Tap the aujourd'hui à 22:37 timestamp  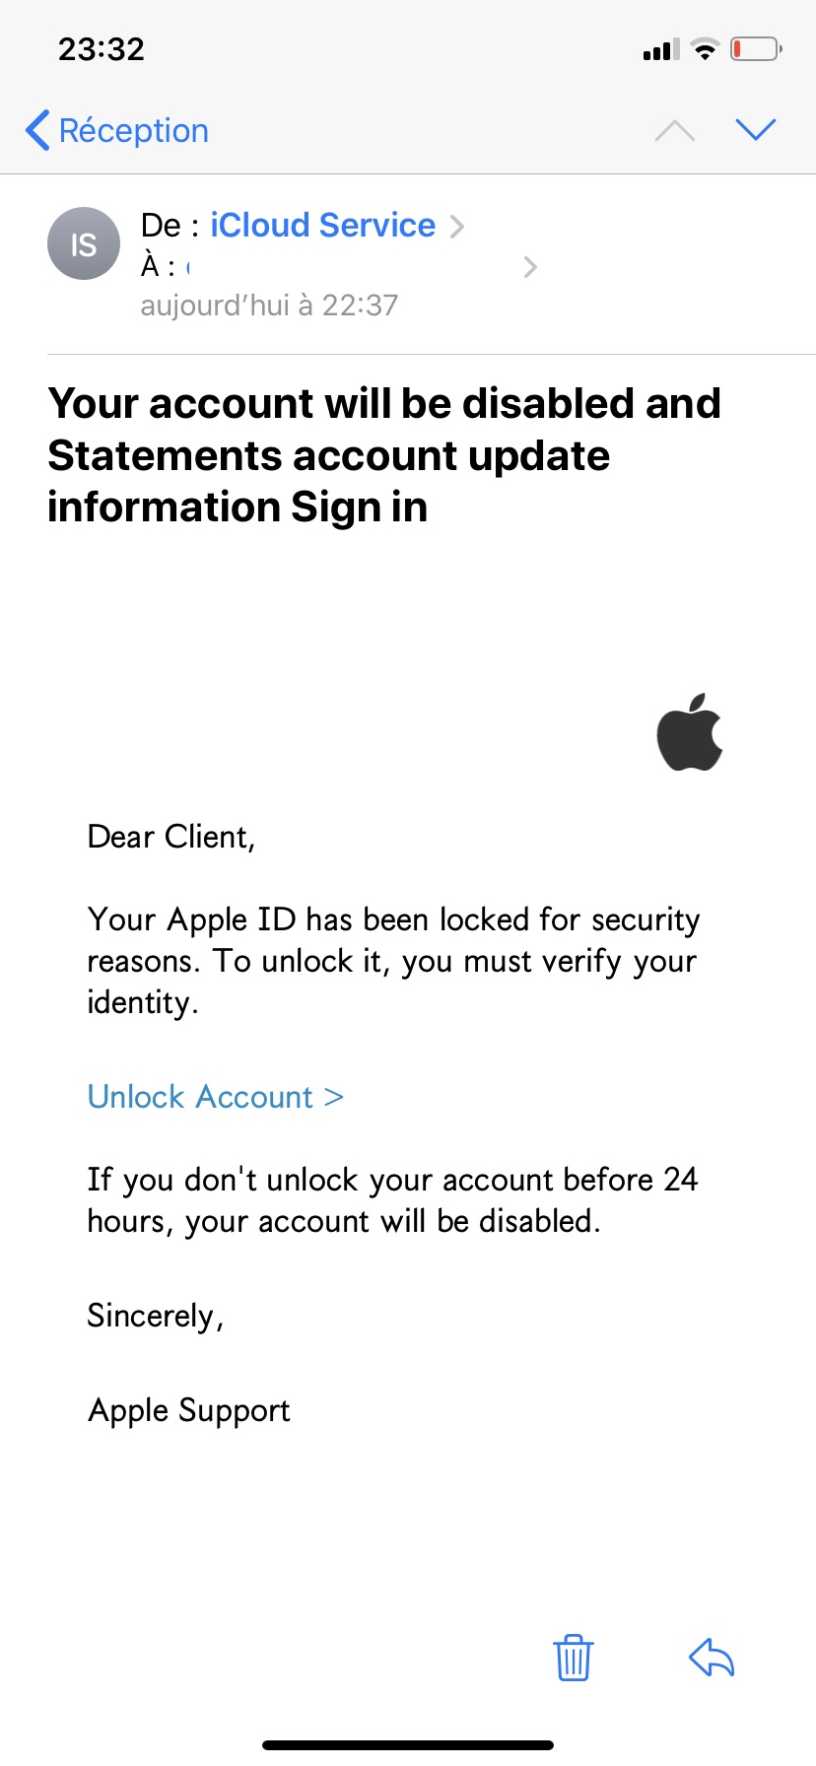269,306
